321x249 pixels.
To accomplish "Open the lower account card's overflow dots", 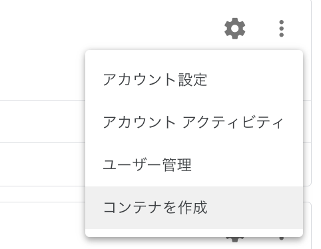I will tap(281, 239).
